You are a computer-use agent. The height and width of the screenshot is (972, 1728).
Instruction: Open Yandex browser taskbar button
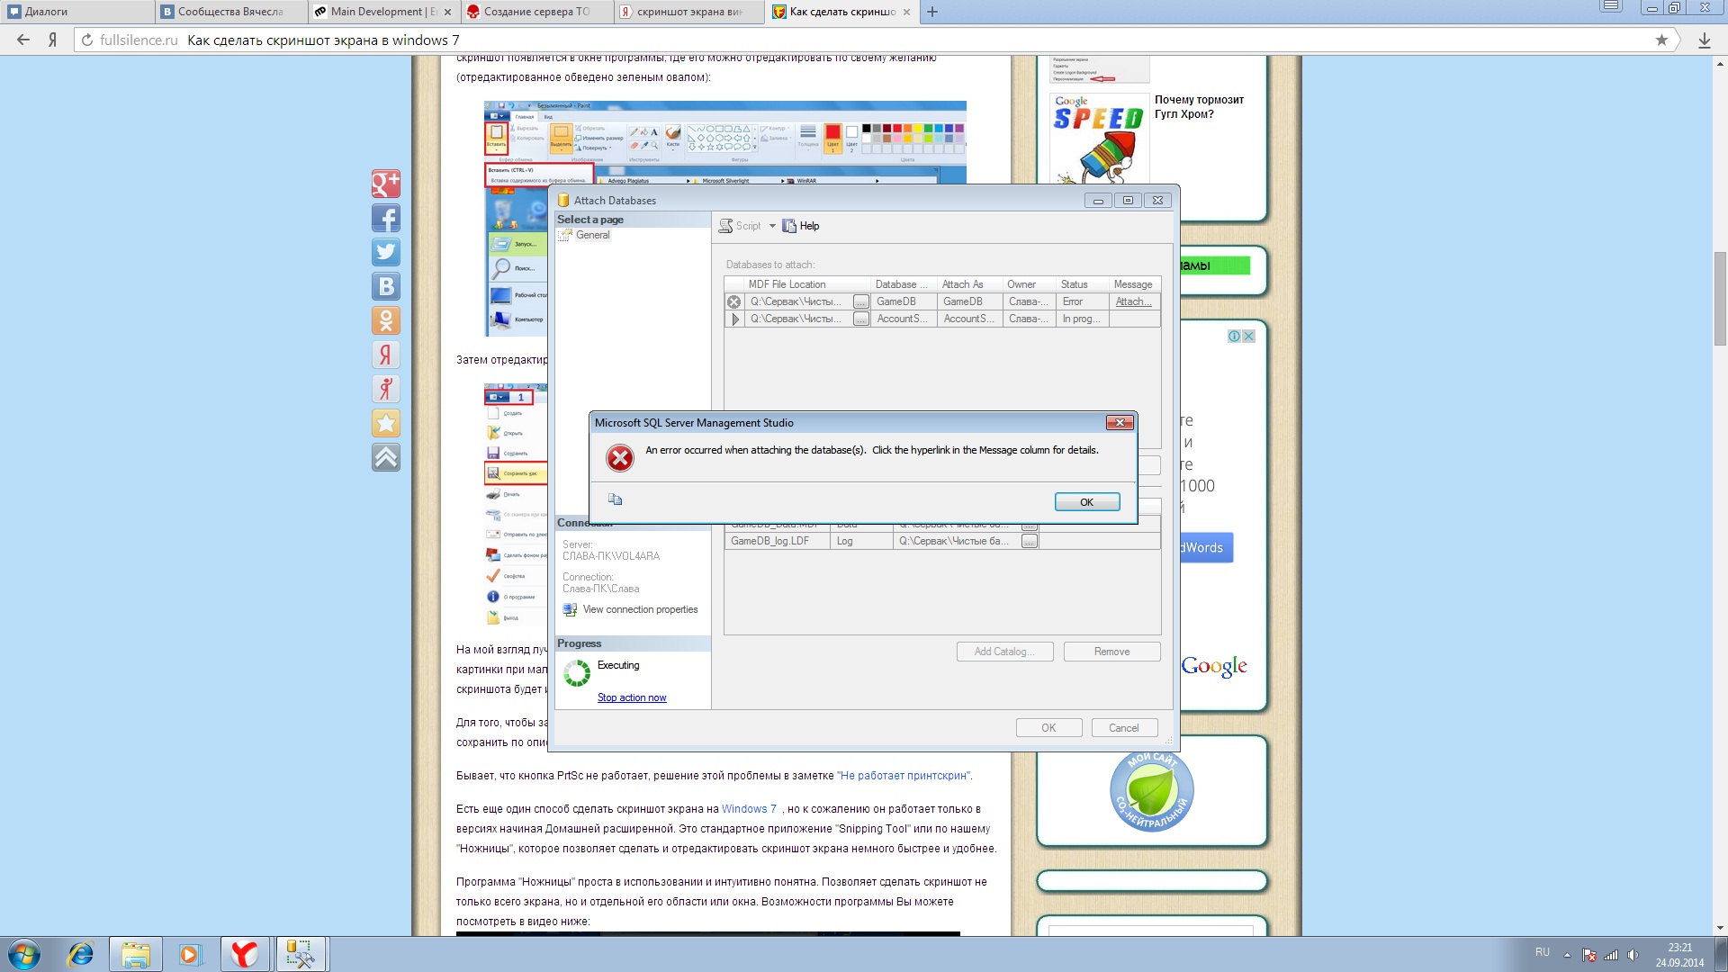244,954
